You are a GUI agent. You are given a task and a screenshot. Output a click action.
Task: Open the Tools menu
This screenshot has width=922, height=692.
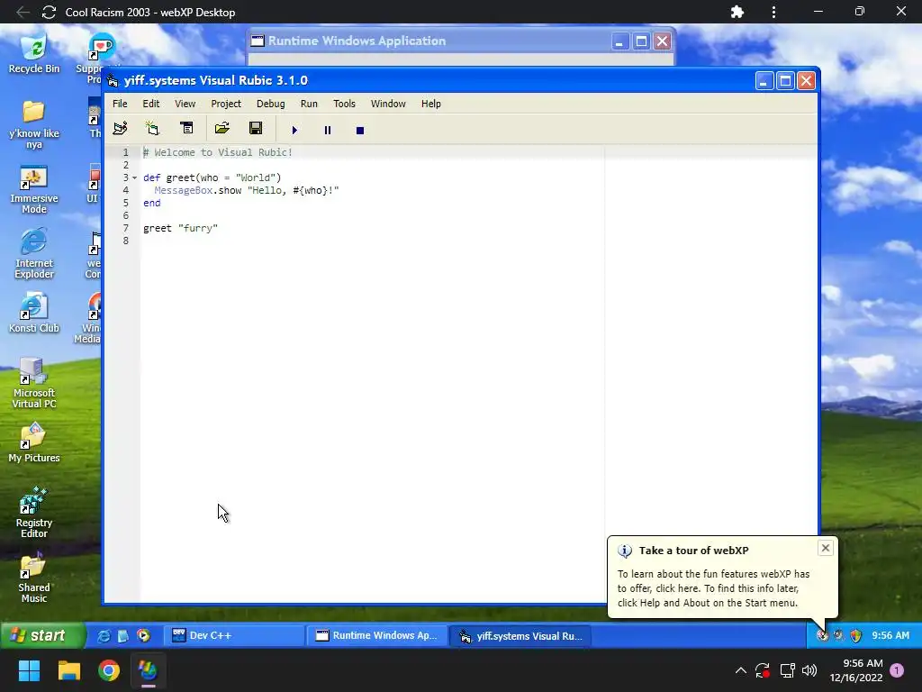pyautogui.click(x=344, y=104)
